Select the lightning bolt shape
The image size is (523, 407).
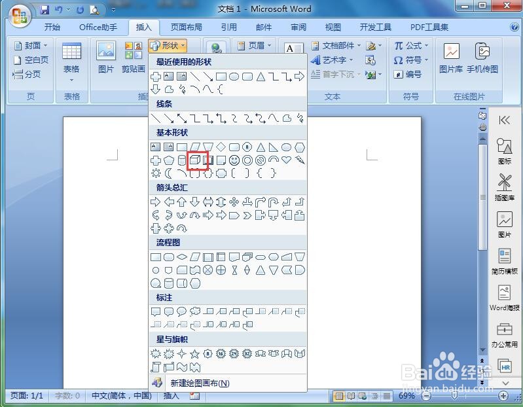[x=300, y=160]
